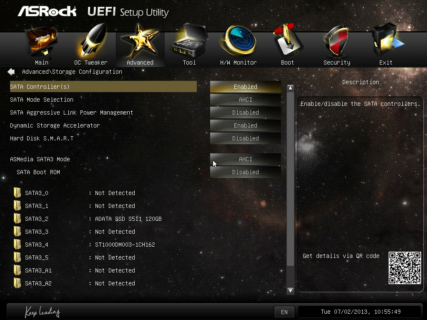The width and height of the screenshot is (427, 320).
Task: Change the SATA Controller(s) Enabled value
Action: coord(245,87)
